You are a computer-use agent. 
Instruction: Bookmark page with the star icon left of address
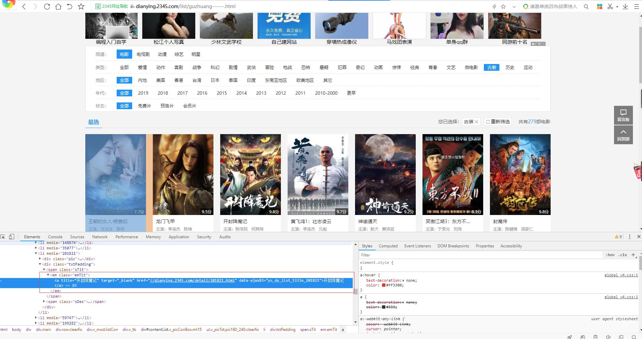click(81, 6)
